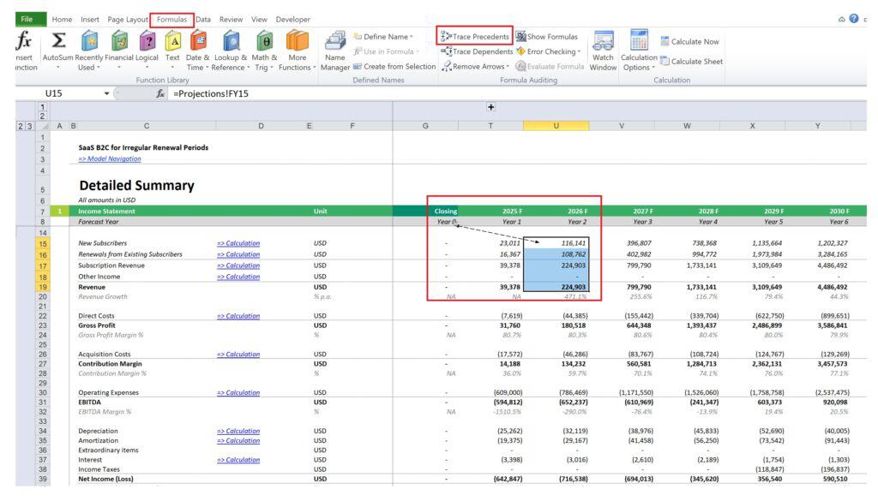The height and width of the screenshot is (501, 878).
Task: Switch to the Data tab
Action: 203,19
